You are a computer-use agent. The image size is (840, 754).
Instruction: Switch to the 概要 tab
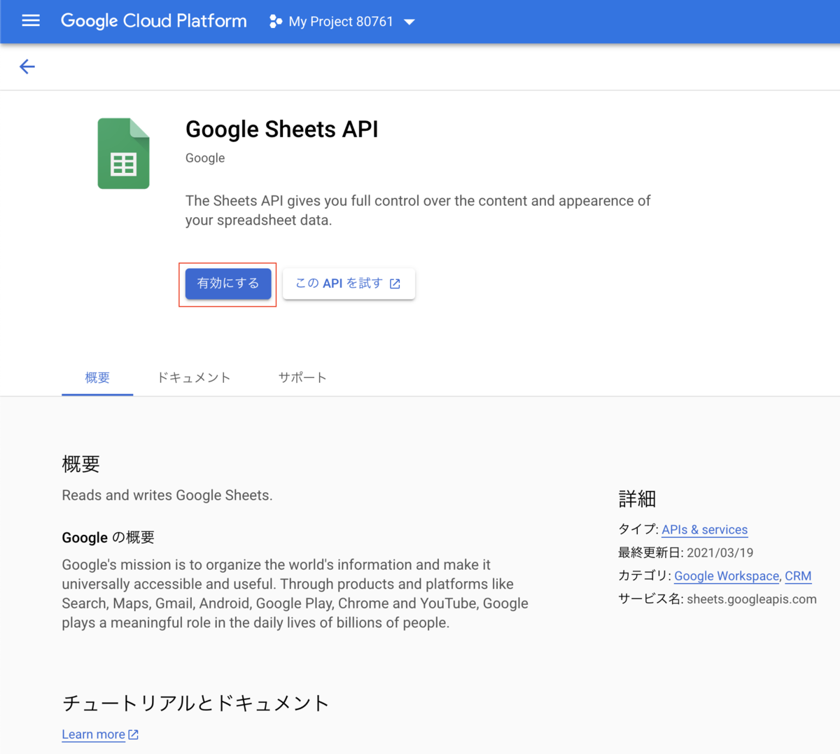[x=97, y=377]
